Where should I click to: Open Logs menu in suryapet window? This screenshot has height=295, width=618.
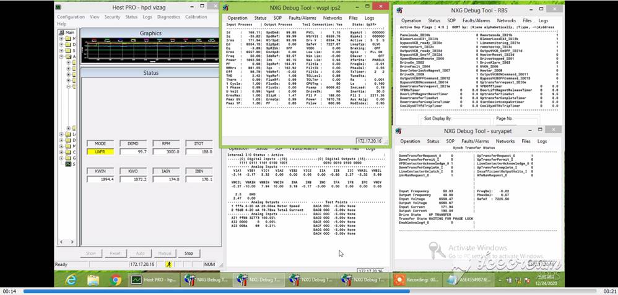(x=542, y=141)
